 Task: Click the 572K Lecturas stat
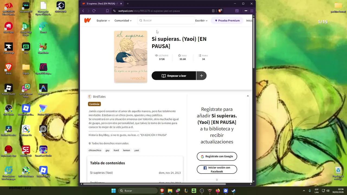click(162, 57)
